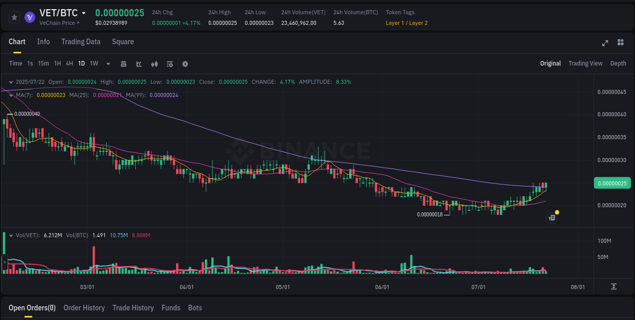Open the date range calendar icon
Viewport: 635px width, 320px height.
124,63
